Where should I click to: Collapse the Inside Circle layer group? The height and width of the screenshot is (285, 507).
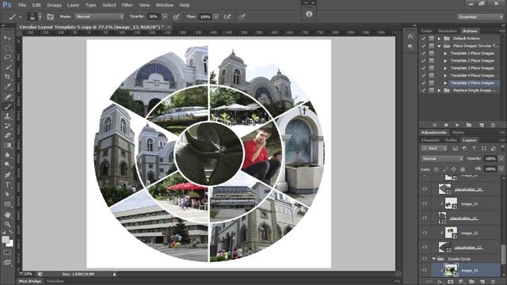(x=434, y=259)
